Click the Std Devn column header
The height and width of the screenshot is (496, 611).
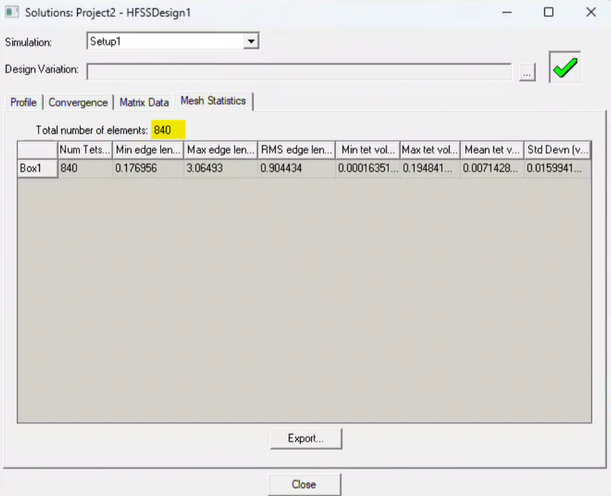(558, 150)
